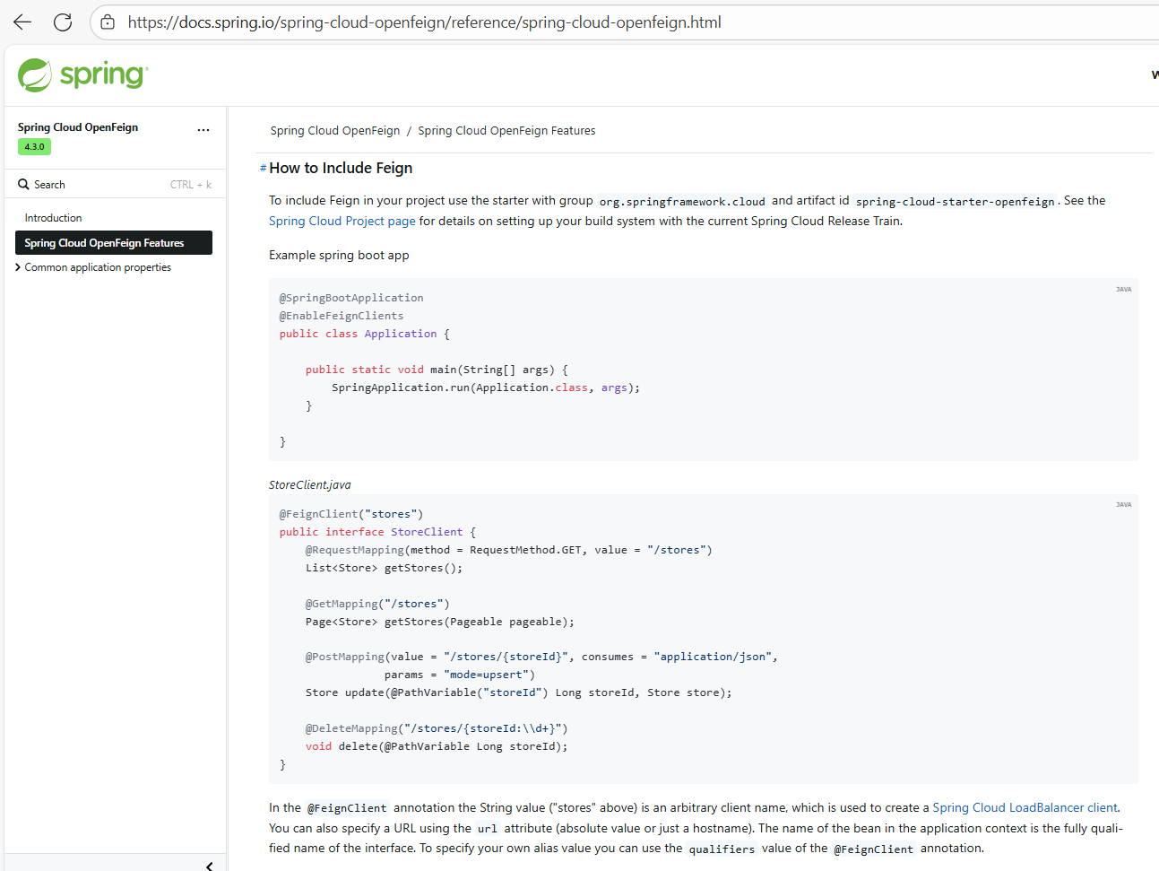The height and width of the screenshot is (871, 1159).
Task: Click the @DeleteMapping code line
Action: pos(437,728)
